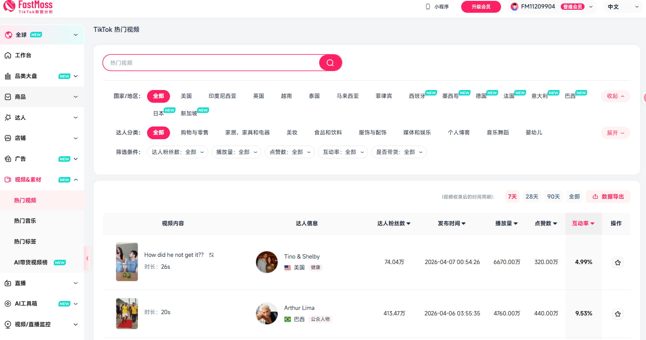
Task: Open the 播放量 filter dropdown
Action: pos(236,152)
